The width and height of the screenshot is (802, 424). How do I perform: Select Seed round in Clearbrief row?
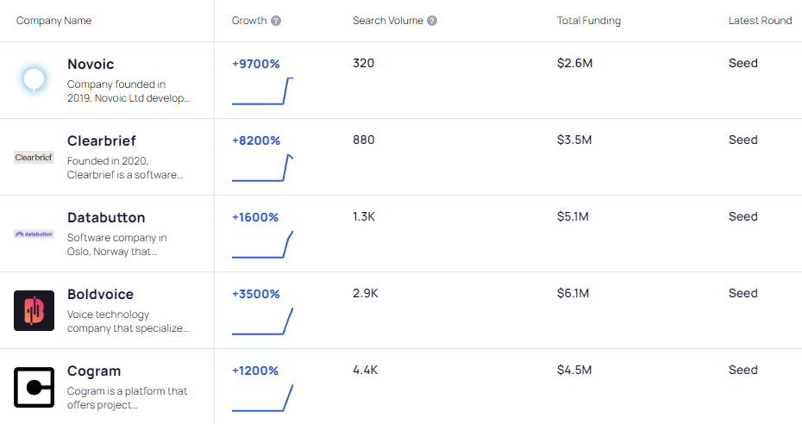tap(743, 140)
